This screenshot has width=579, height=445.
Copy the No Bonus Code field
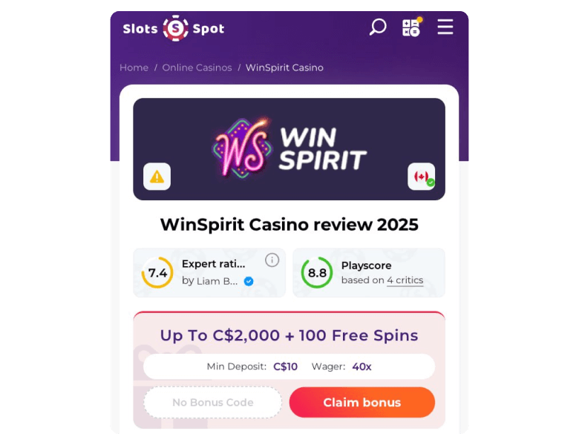213,402
